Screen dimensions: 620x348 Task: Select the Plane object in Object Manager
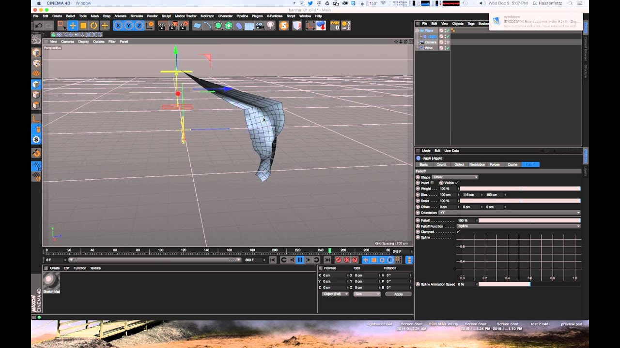[428, 30]
